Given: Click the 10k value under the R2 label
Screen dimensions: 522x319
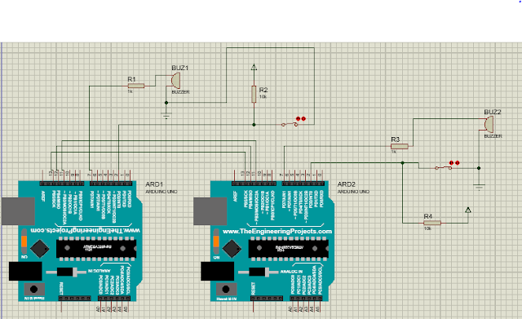Looking at the screenshot, I should pyautogui.click(x=263, y=96).
